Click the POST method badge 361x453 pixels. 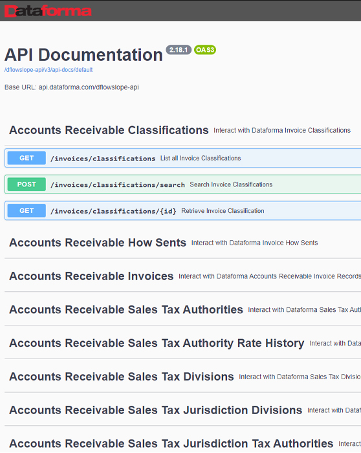[x=27, y=184]
